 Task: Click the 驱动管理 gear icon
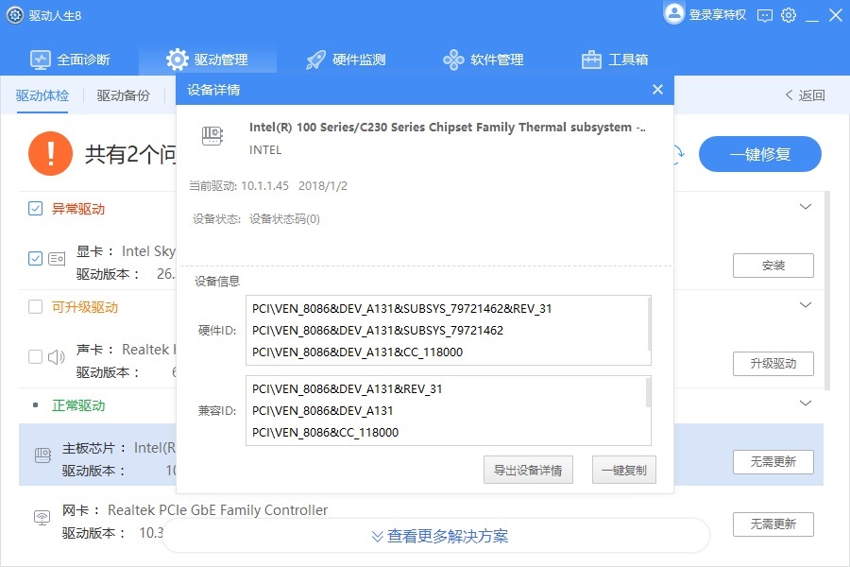178,58
